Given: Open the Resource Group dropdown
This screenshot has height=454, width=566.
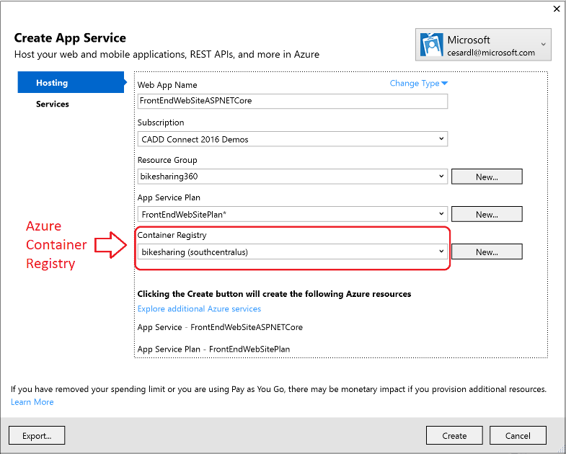Looking at the screenshot, I should coord(441,176).
